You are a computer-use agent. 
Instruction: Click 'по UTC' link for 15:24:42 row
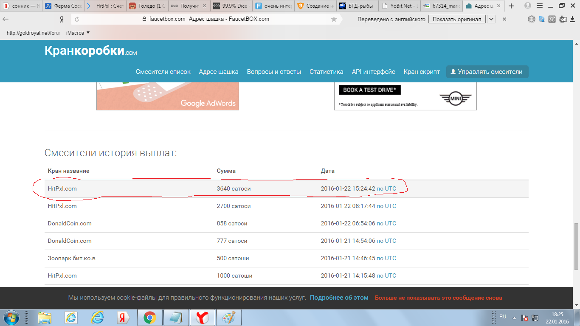point(386,188)
